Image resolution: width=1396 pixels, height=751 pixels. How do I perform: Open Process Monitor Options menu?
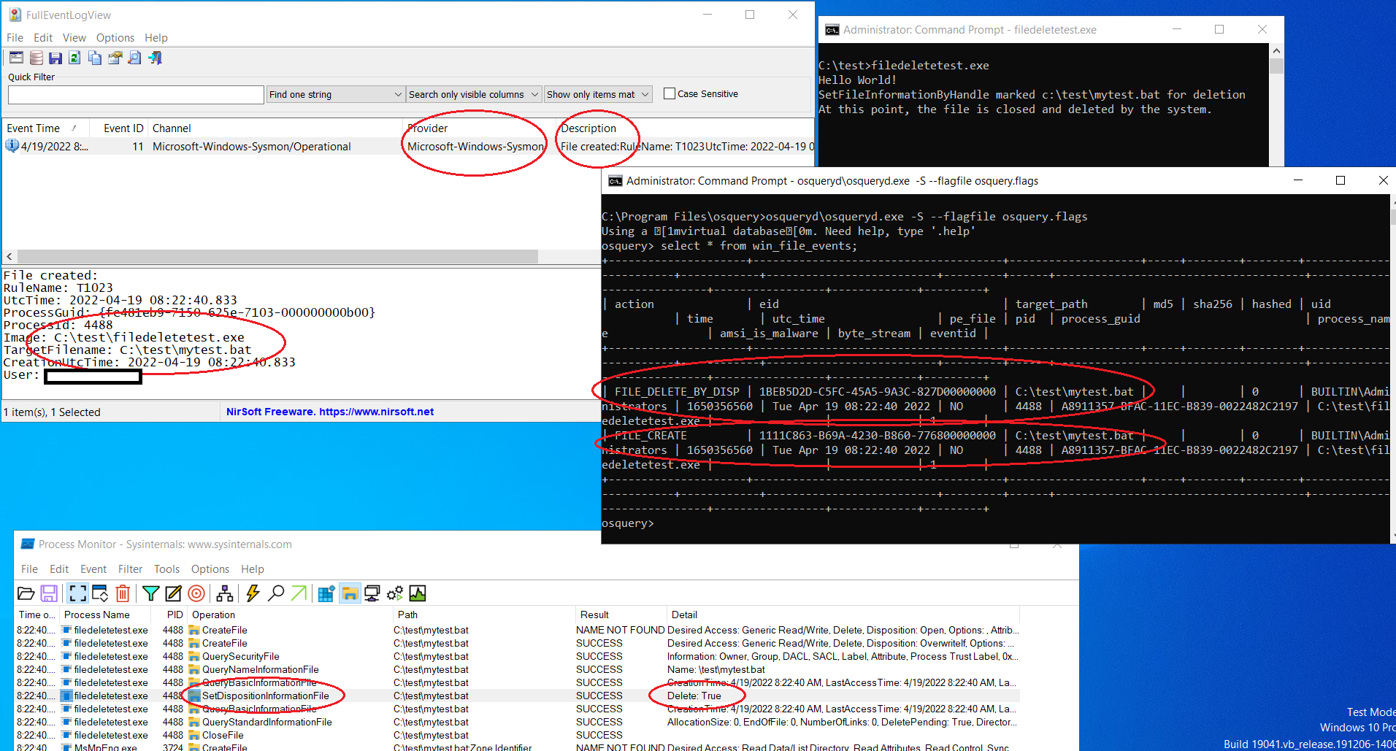tap(210, 569)
